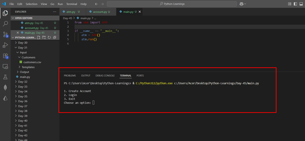Collapse the Open Editors section

click(35, 18)
